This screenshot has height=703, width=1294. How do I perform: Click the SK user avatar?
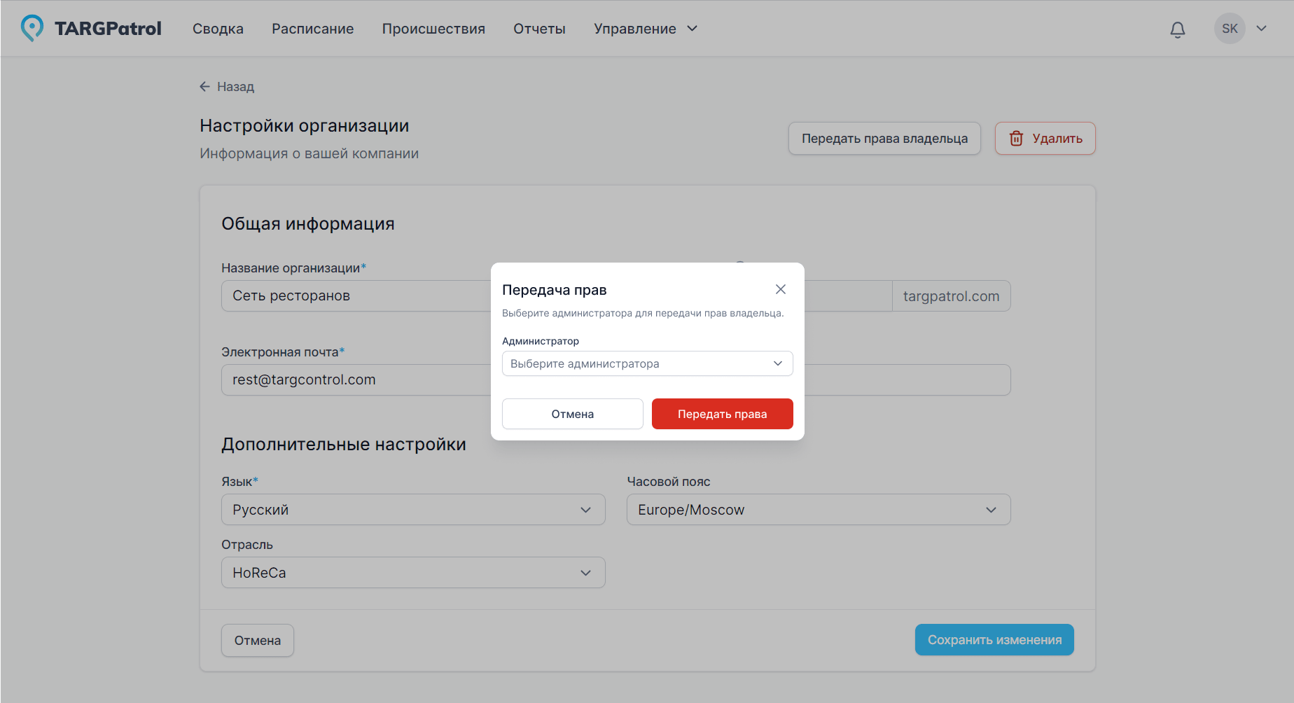coord(1230,29)
